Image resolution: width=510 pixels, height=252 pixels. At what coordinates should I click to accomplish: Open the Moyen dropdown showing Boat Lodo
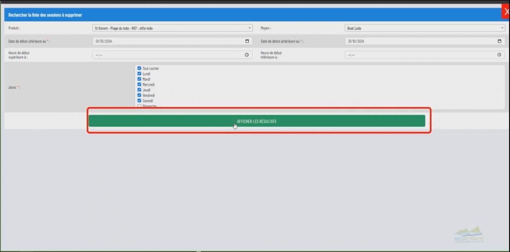click(425, 28)
